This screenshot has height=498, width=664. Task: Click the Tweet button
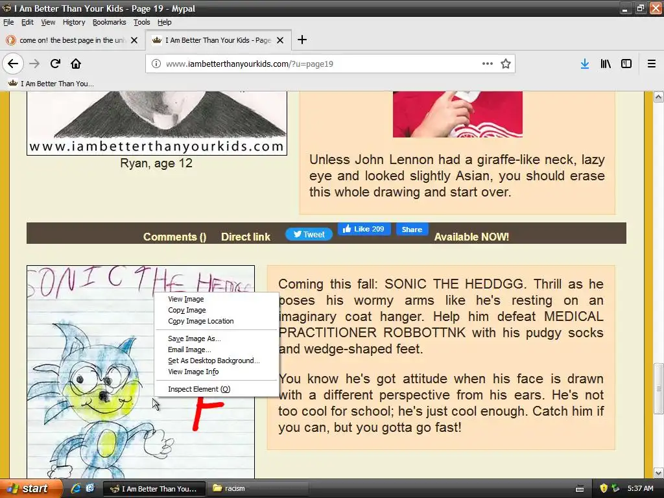point(309,234)
